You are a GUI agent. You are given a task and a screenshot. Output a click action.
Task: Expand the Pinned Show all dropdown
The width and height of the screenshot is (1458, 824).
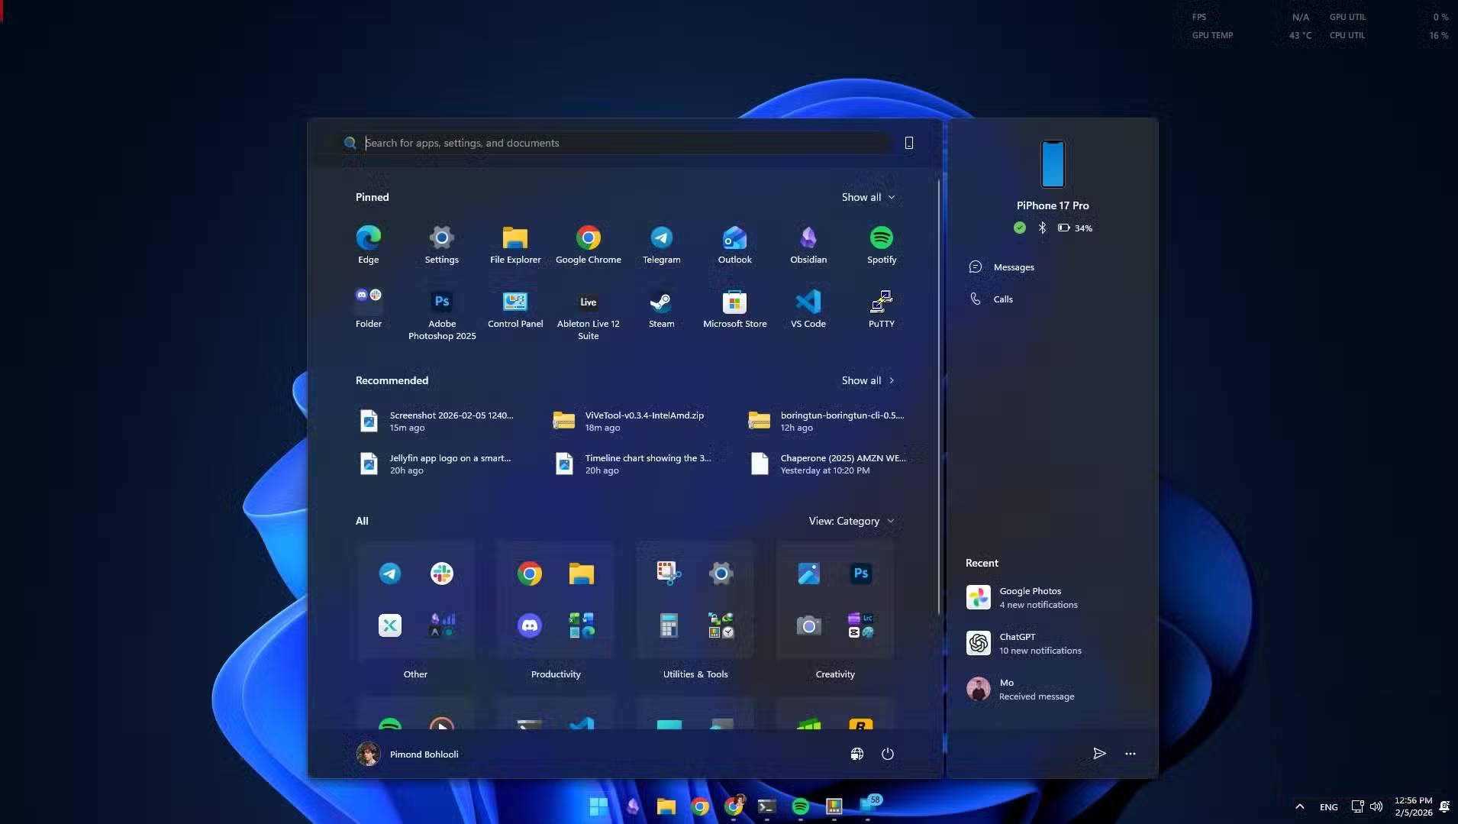[868, 197]
